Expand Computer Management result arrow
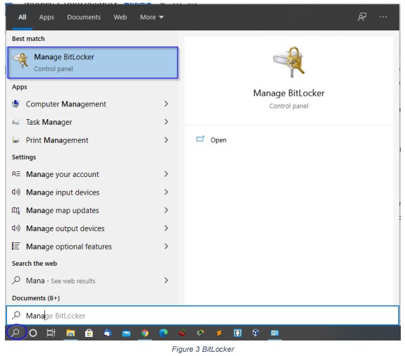 click(x=166, y=104)
